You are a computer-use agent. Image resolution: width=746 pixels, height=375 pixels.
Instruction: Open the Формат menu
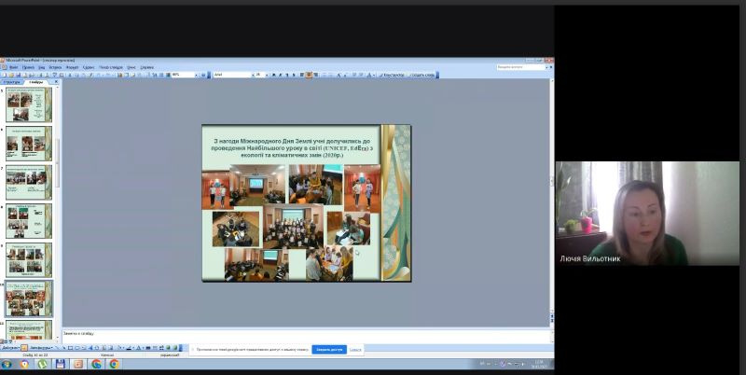point(73,67)
